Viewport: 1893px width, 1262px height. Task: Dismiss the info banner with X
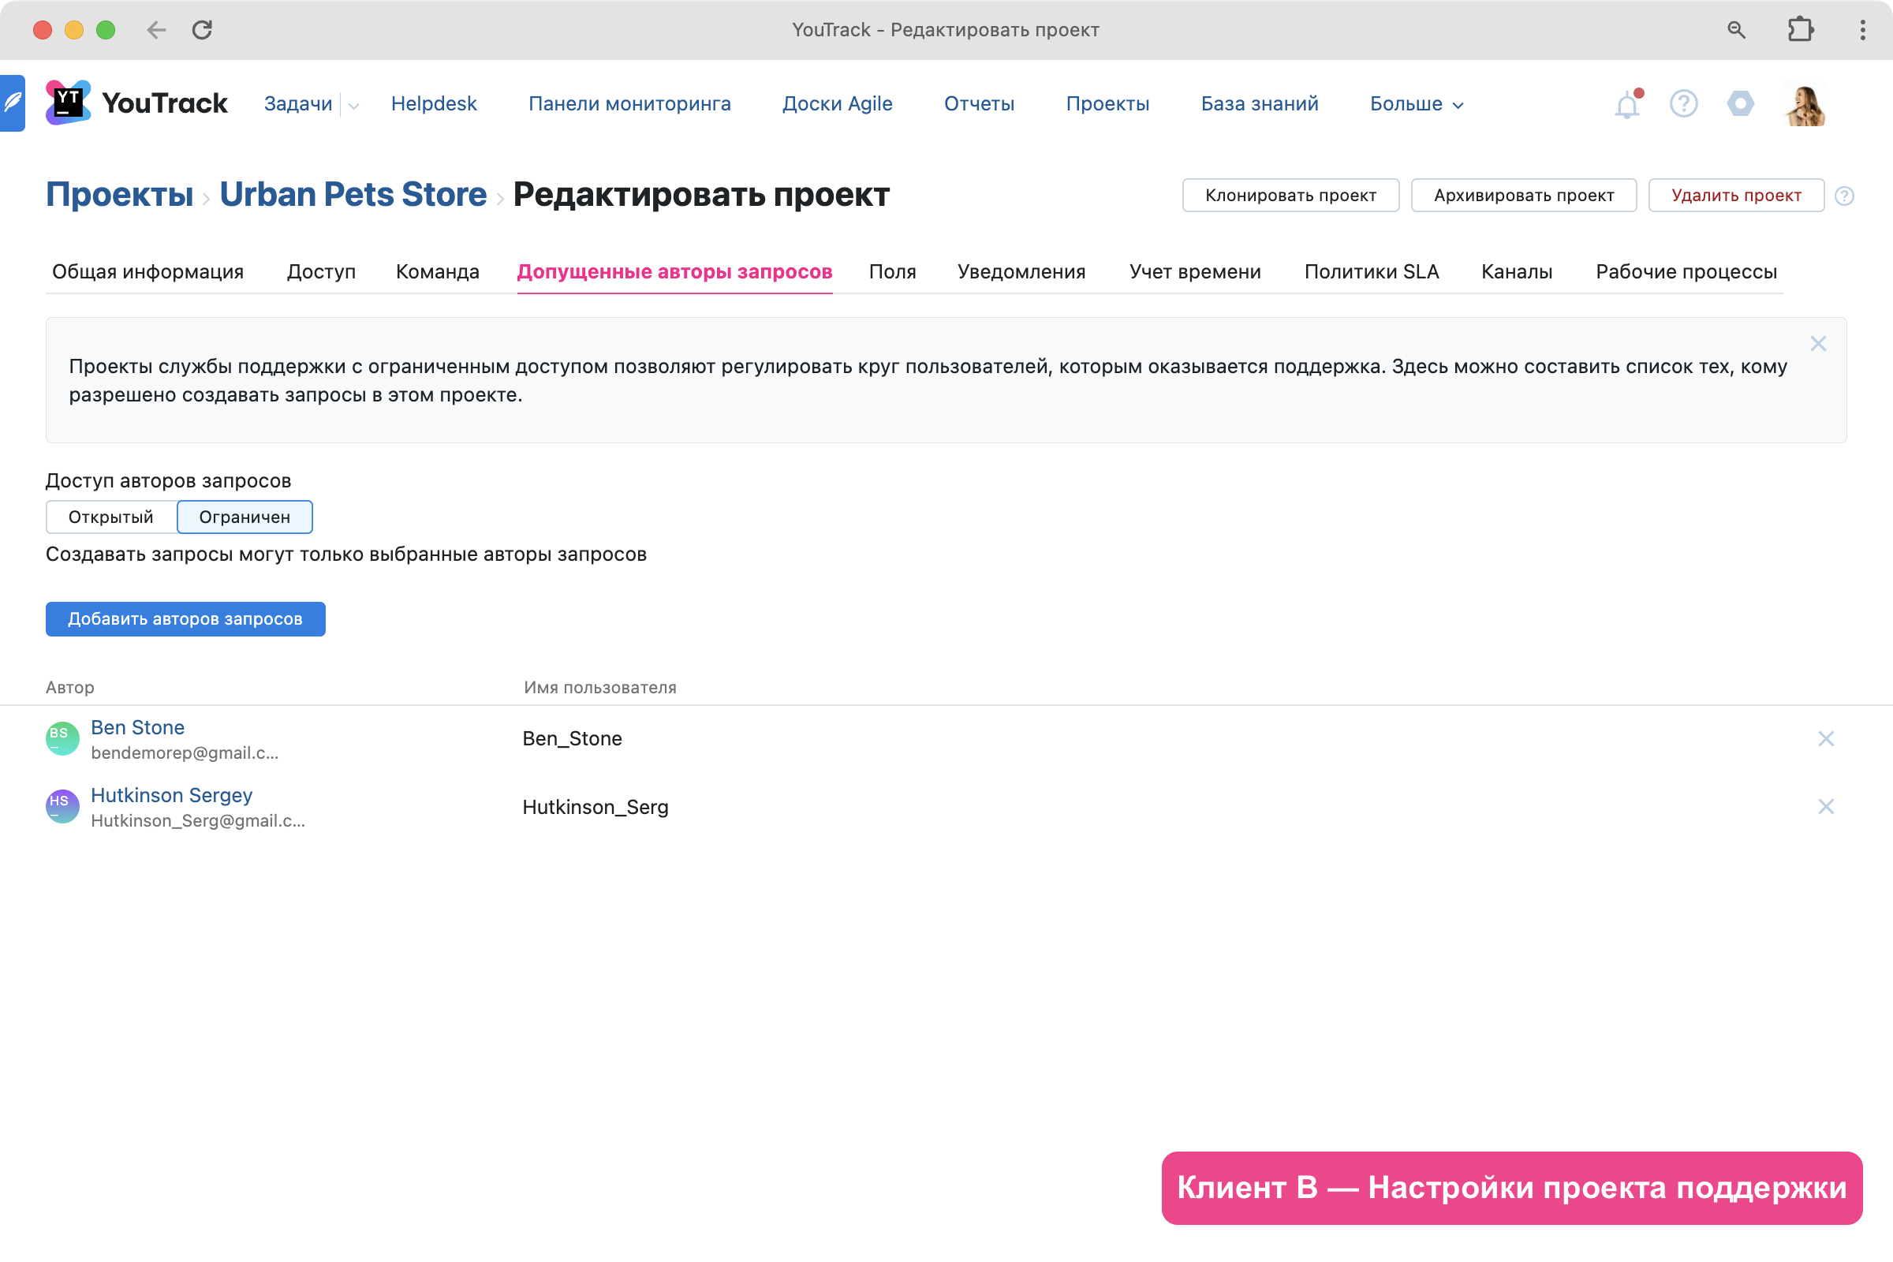pos(1817,344)
